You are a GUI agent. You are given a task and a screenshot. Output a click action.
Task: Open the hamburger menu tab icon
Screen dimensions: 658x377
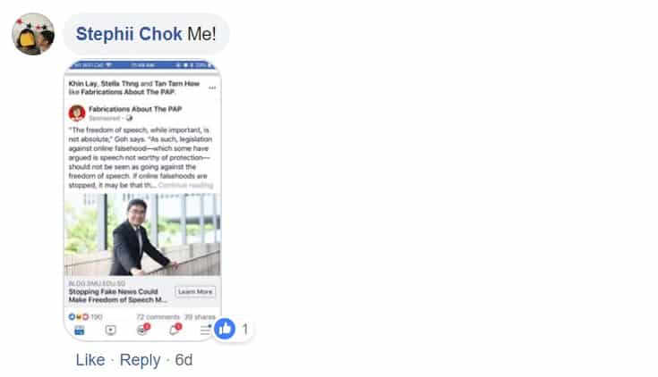point(205,330)
